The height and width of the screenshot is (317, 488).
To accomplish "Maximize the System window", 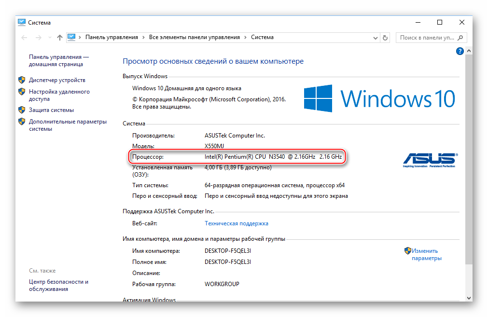I will tap(439, 22).
